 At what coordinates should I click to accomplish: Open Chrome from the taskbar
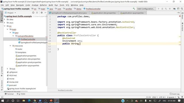pos(34,101)
